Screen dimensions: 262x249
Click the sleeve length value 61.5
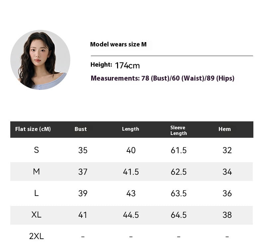(x=179, y=150)
